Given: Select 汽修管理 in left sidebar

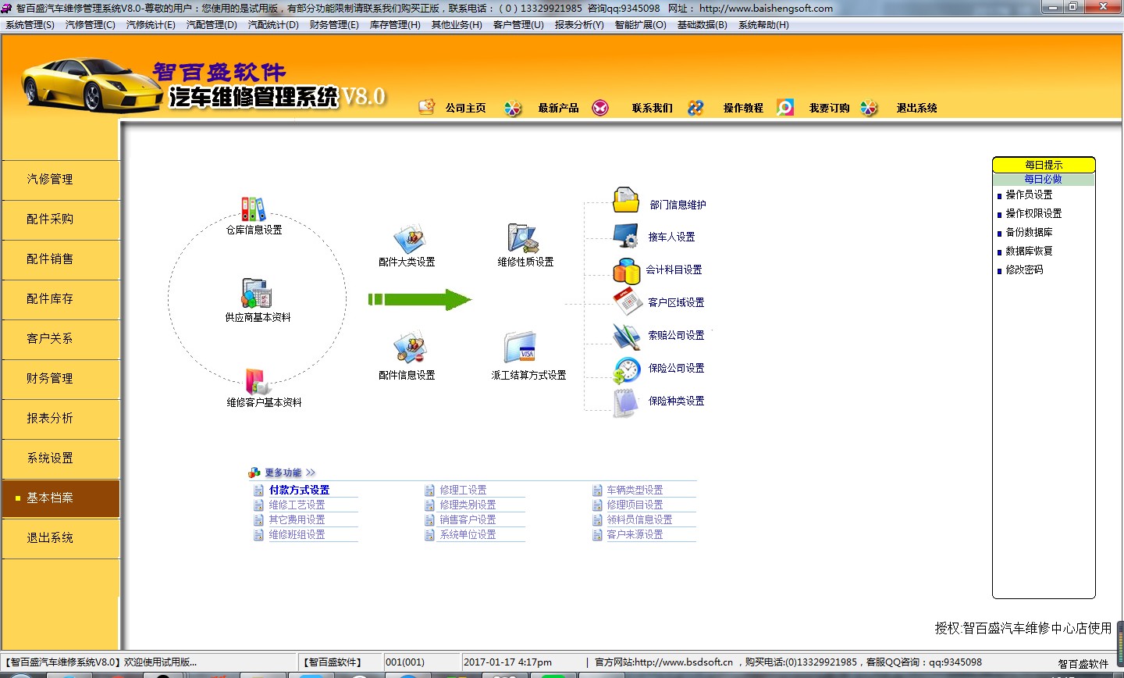Looking at the screenshot, I should [x=50, y=179].
